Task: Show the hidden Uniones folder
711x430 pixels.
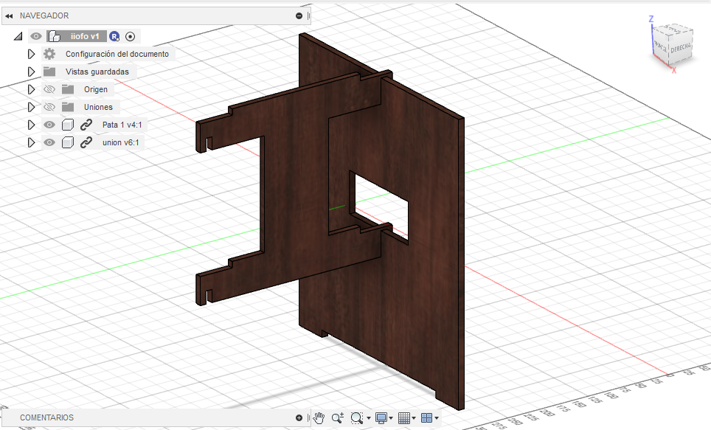Action: tap(49, 107)
